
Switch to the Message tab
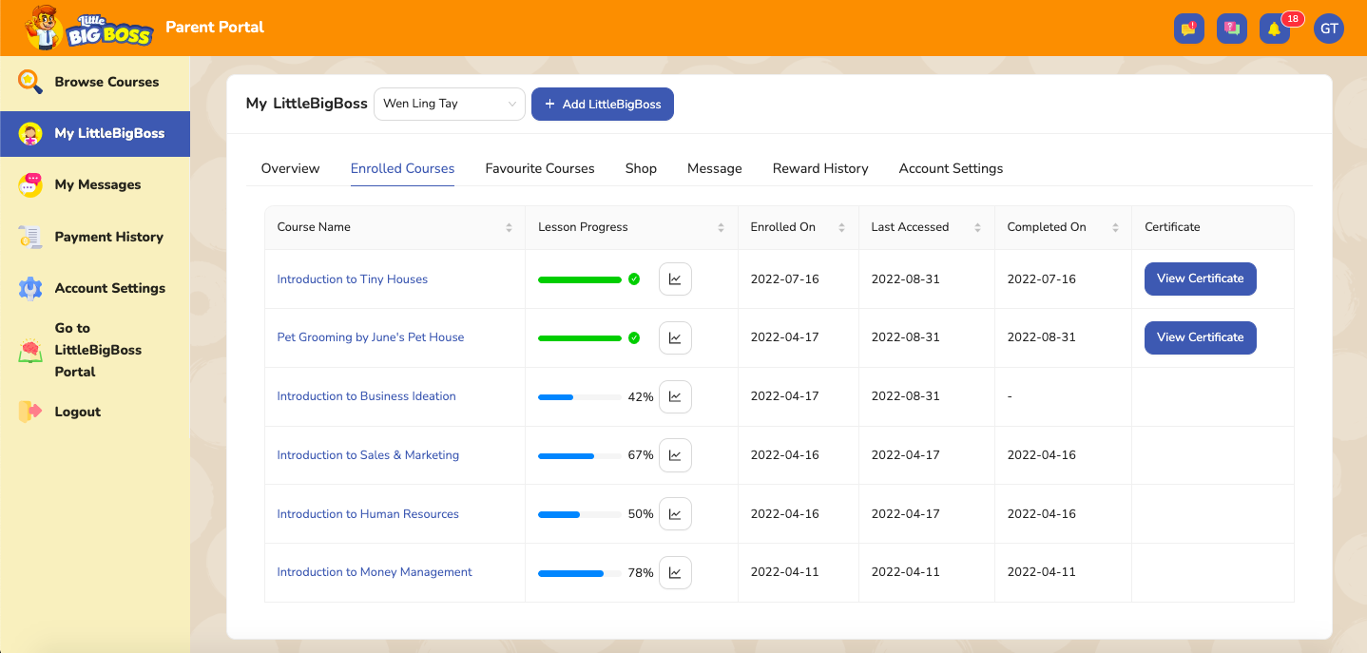715,168
